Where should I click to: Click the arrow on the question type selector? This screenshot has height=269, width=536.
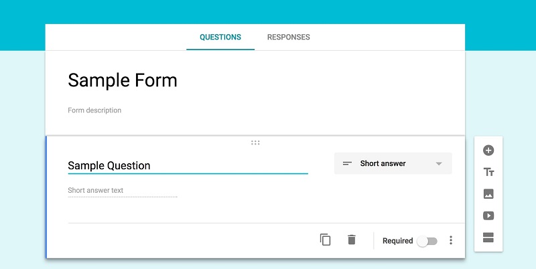pyautogui.click(x=439, y=164)
